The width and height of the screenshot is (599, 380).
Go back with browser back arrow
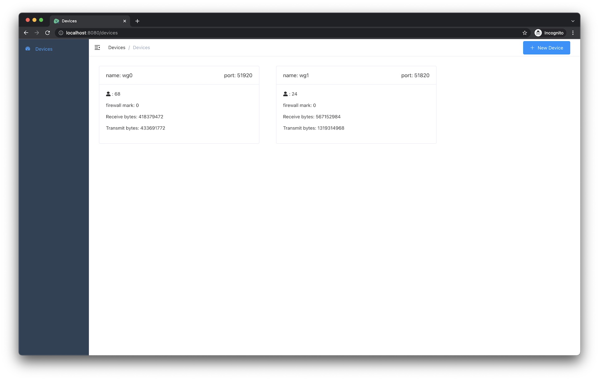click(x=26, y=33)
